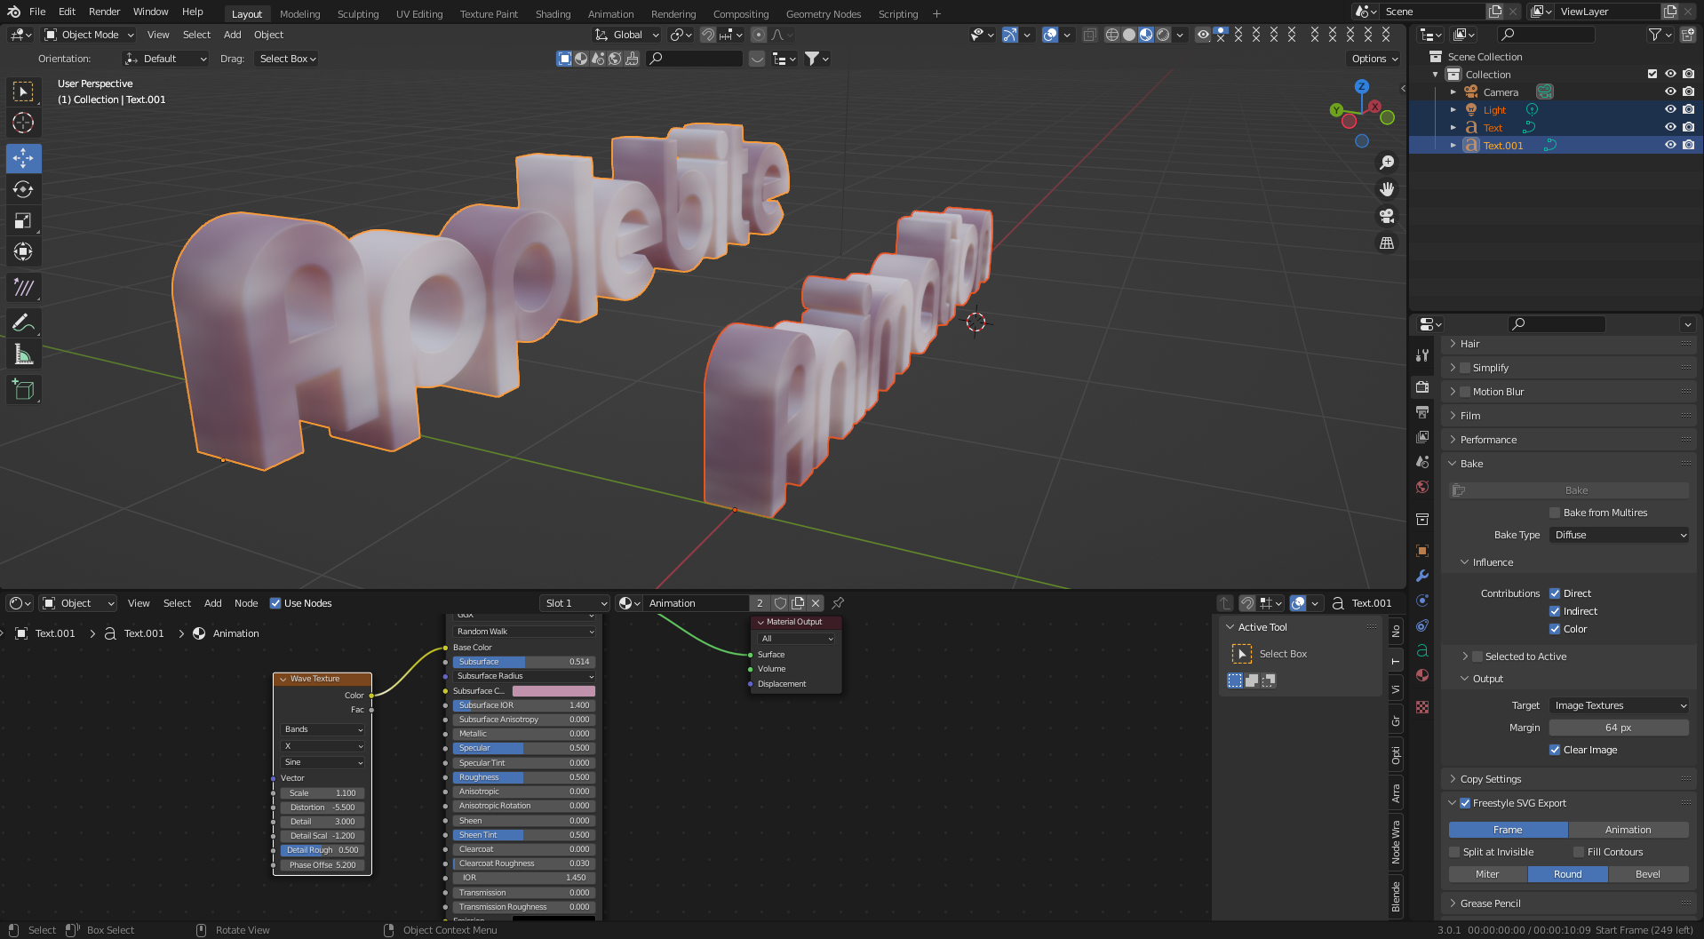Click the pan view hand icon
1704x939 pixels.
coord(1386,189)
